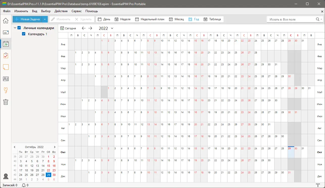Click the Июн month label on the right
Image resolution: width=325 pixels, height=188 pixels.
pos(320,104)
